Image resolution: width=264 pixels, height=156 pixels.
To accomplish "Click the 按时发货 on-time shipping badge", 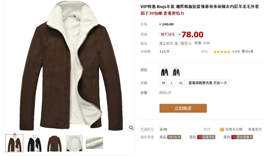I will click(x=174, y=137).
